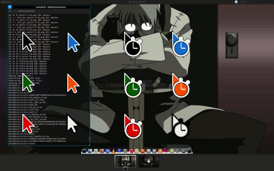The image size is (274, 171).
Task: Click the small window icon below first workspace
Action: point(125,168)
